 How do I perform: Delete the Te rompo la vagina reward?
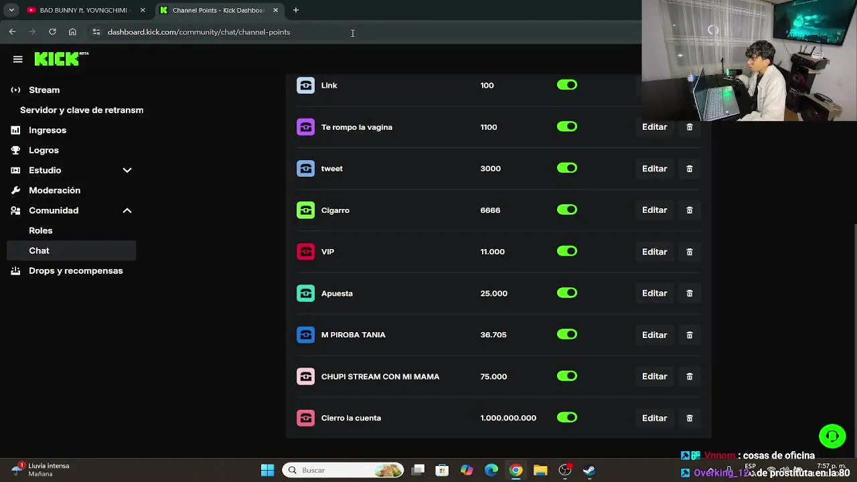(x=689, y=127)
